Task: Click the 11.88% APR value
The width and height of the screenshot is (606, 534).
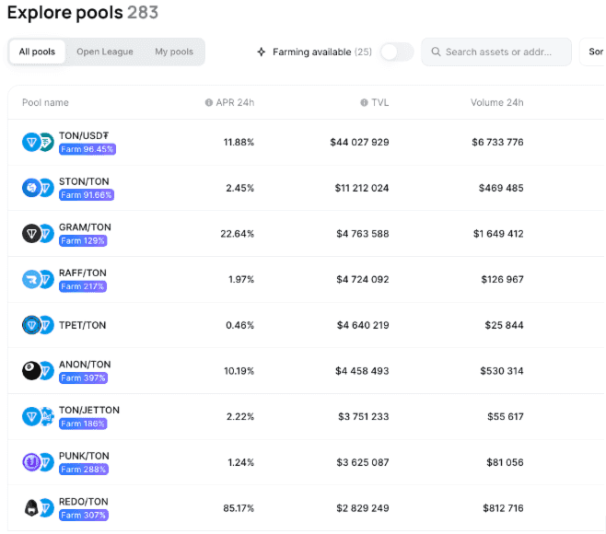Action: tap(239, 142)
